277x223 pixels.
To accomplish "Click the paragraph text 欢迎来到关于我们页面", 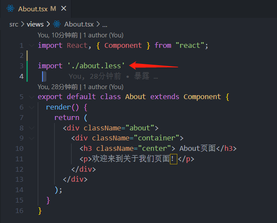I will [131, 159].
